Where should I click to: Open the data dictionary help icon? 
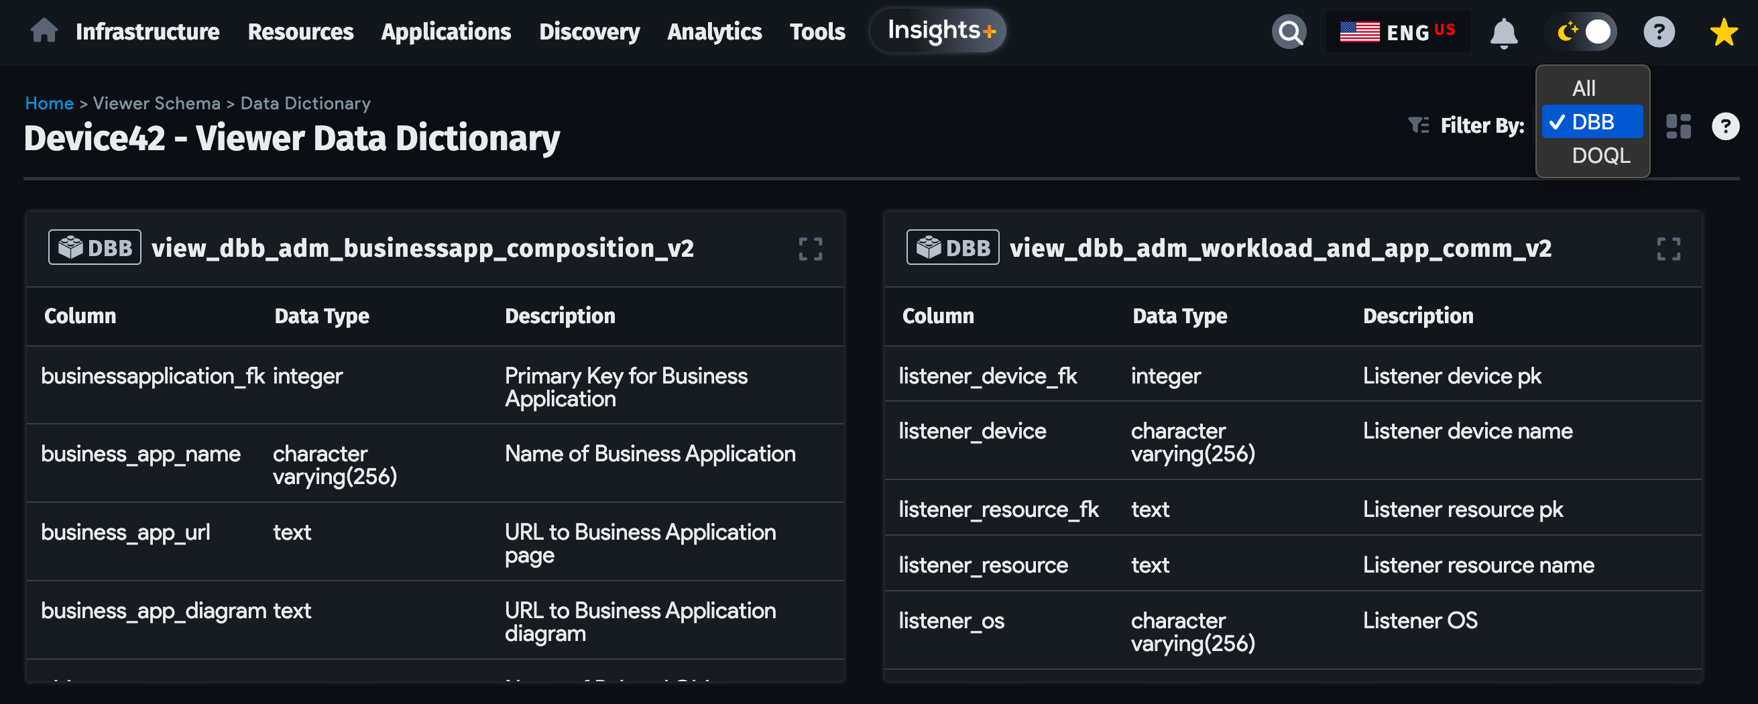pyautogui.click(x=1725, y=126)
